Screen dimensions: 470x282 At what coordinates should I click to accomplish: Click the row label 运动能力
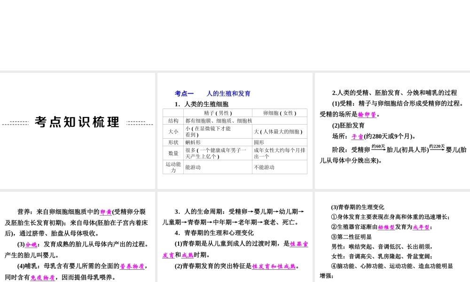coord(173,167)
